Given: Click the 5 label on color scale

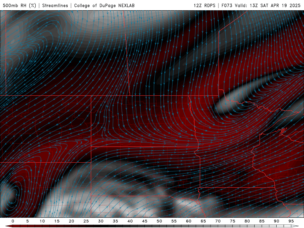Looking at the screenshot, I should click(27, 221).
